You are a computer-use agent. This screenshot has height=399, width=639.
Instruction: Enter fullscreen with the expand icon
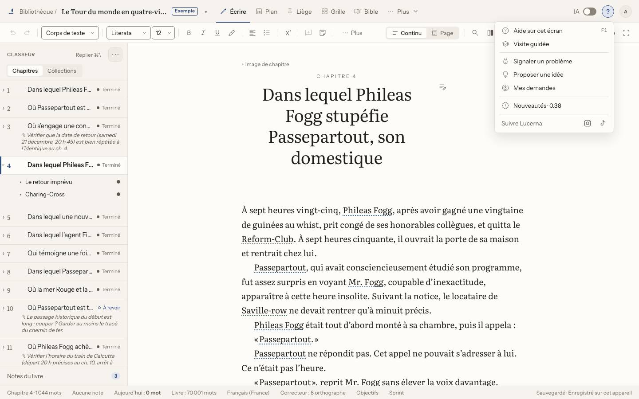[x=626, y=33]
